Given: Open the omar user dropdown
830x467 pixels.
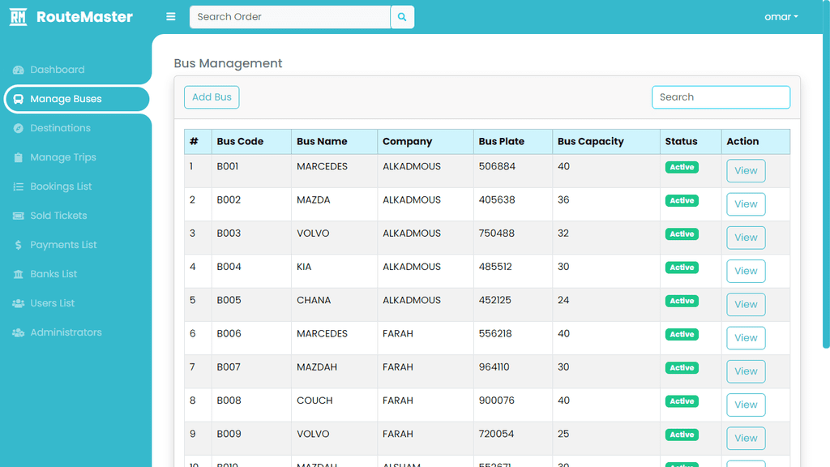Looking at the screenshot, I should [781, 17].
